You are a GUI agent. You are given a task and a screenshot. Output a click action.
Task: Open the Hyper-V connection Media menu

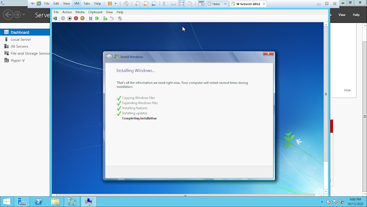(80, 12)
